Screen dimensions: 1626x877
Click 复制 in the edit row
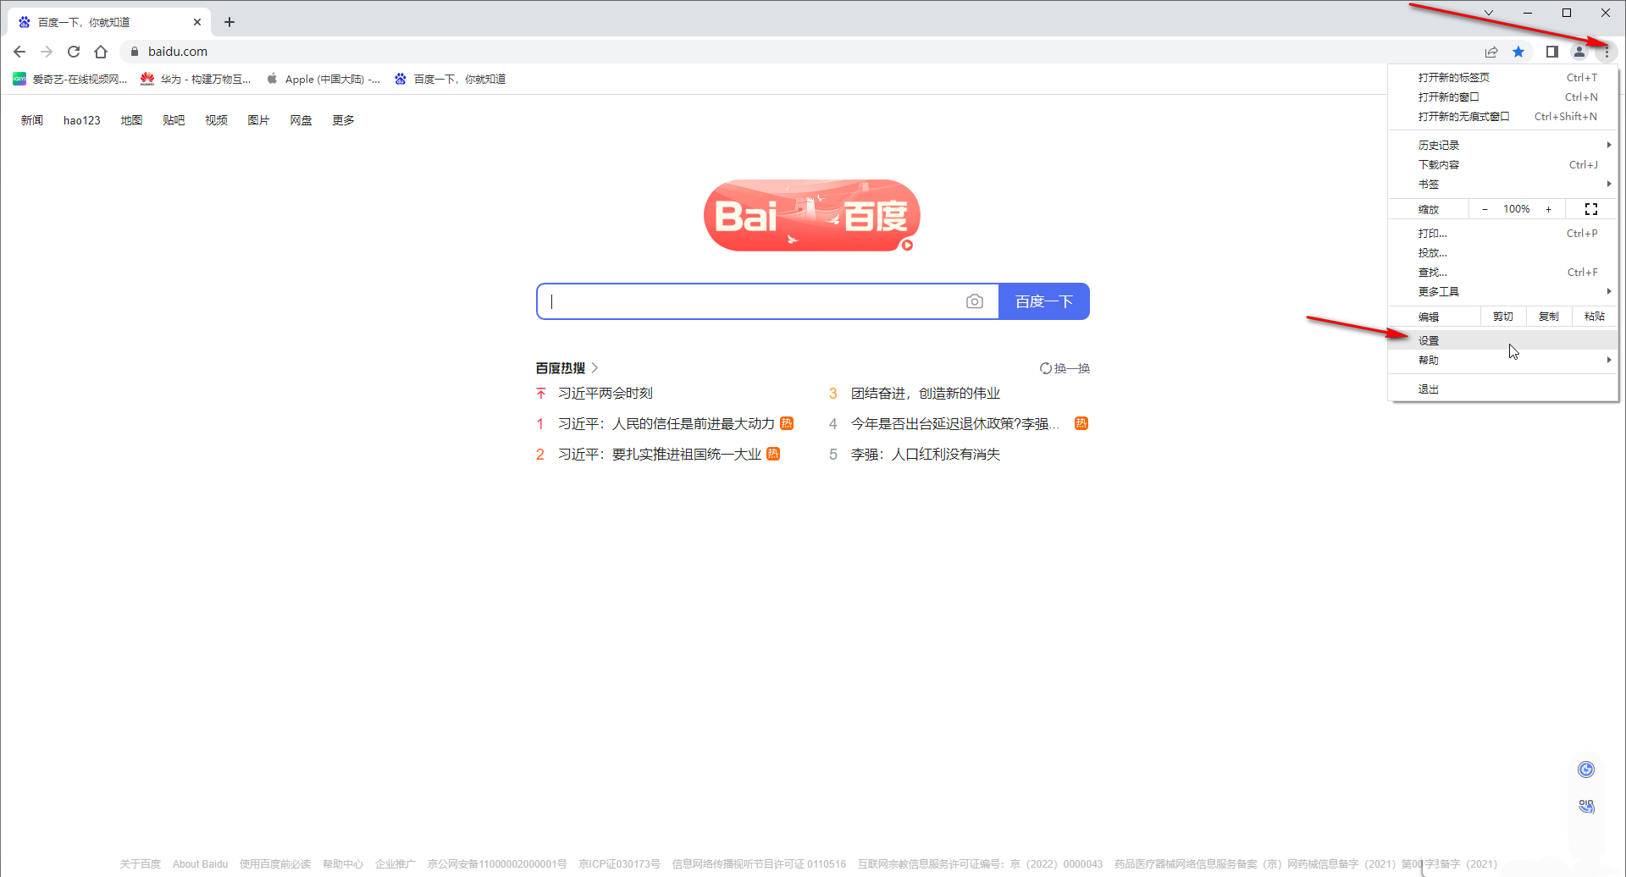click(x=1549, y=317)
